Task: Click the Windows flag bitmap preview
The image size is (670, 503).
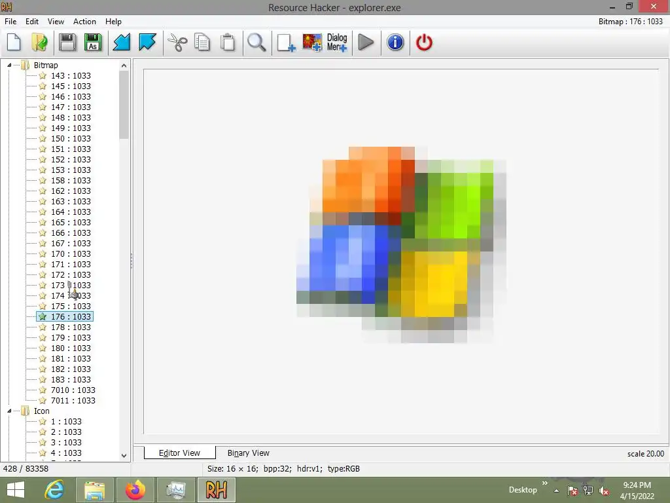Action: (x=401, y=245)
